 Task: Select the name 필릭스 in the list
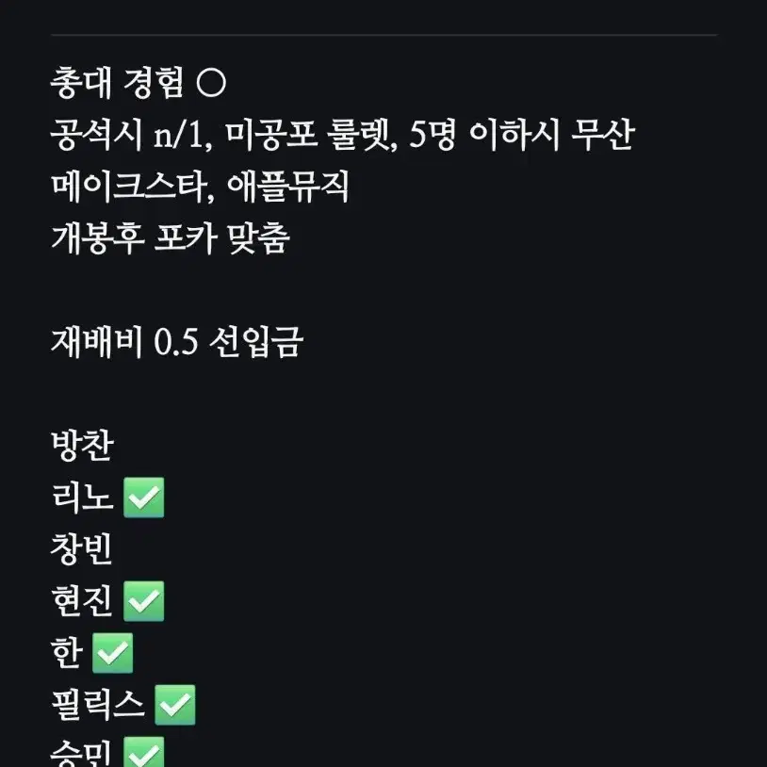98,705
